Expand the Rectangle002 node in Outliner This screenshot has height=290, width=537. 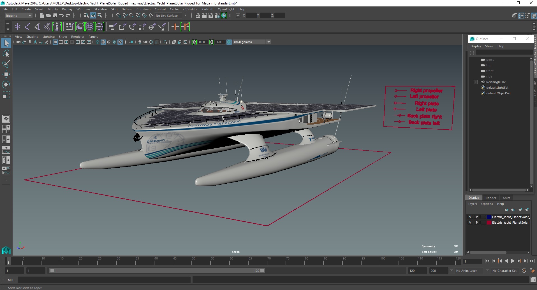pyautogui.click(x=476, y=82)
